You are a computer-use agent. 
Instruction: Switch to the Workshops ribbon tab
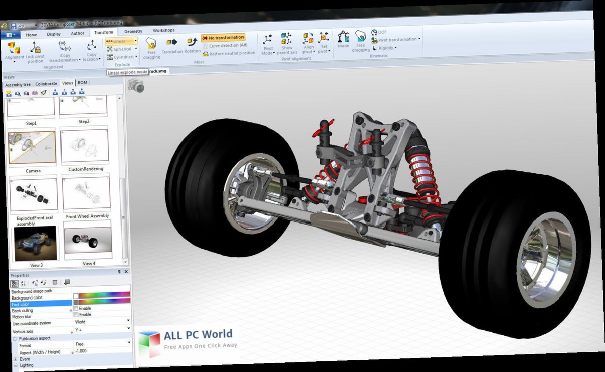[x=163, y=30]
